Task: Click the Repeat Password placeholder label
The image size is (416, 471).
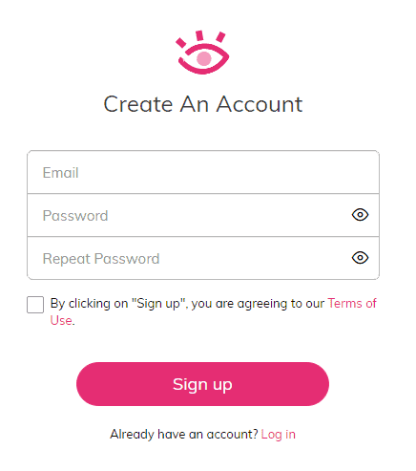Action: point(101,259)
